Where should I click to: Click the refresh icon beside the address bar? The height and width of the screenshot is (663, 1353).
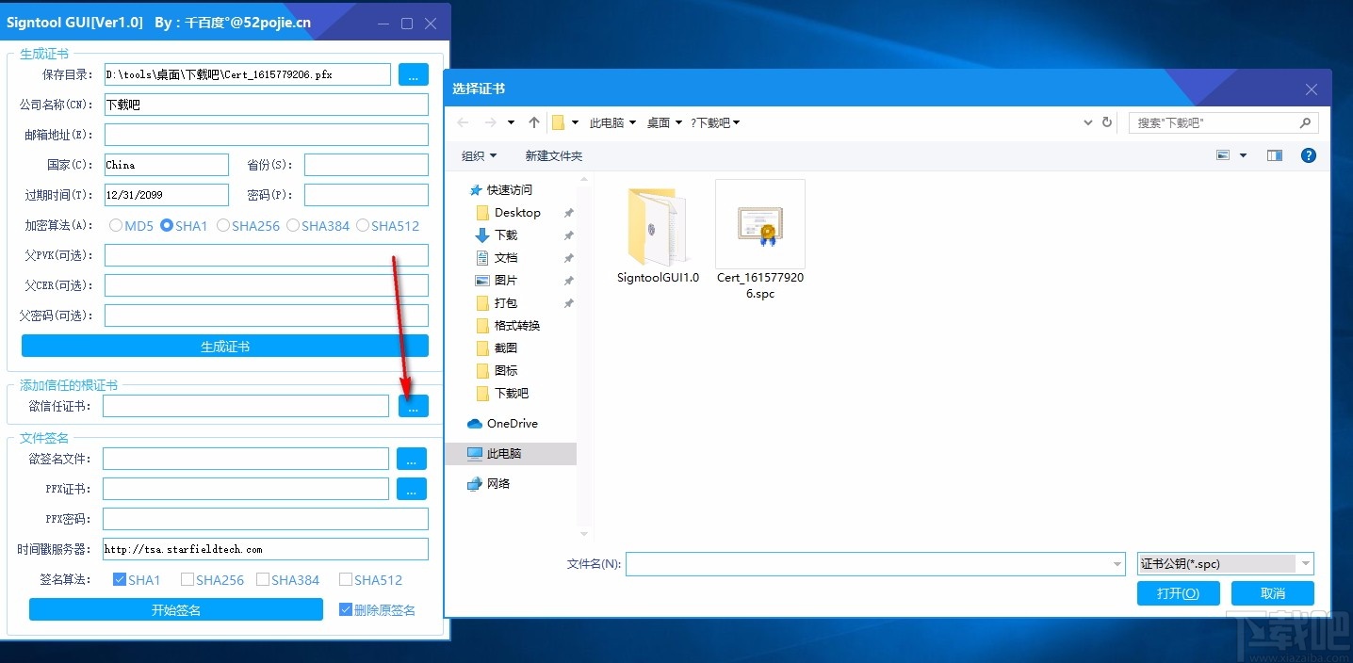click(1105, 121)
